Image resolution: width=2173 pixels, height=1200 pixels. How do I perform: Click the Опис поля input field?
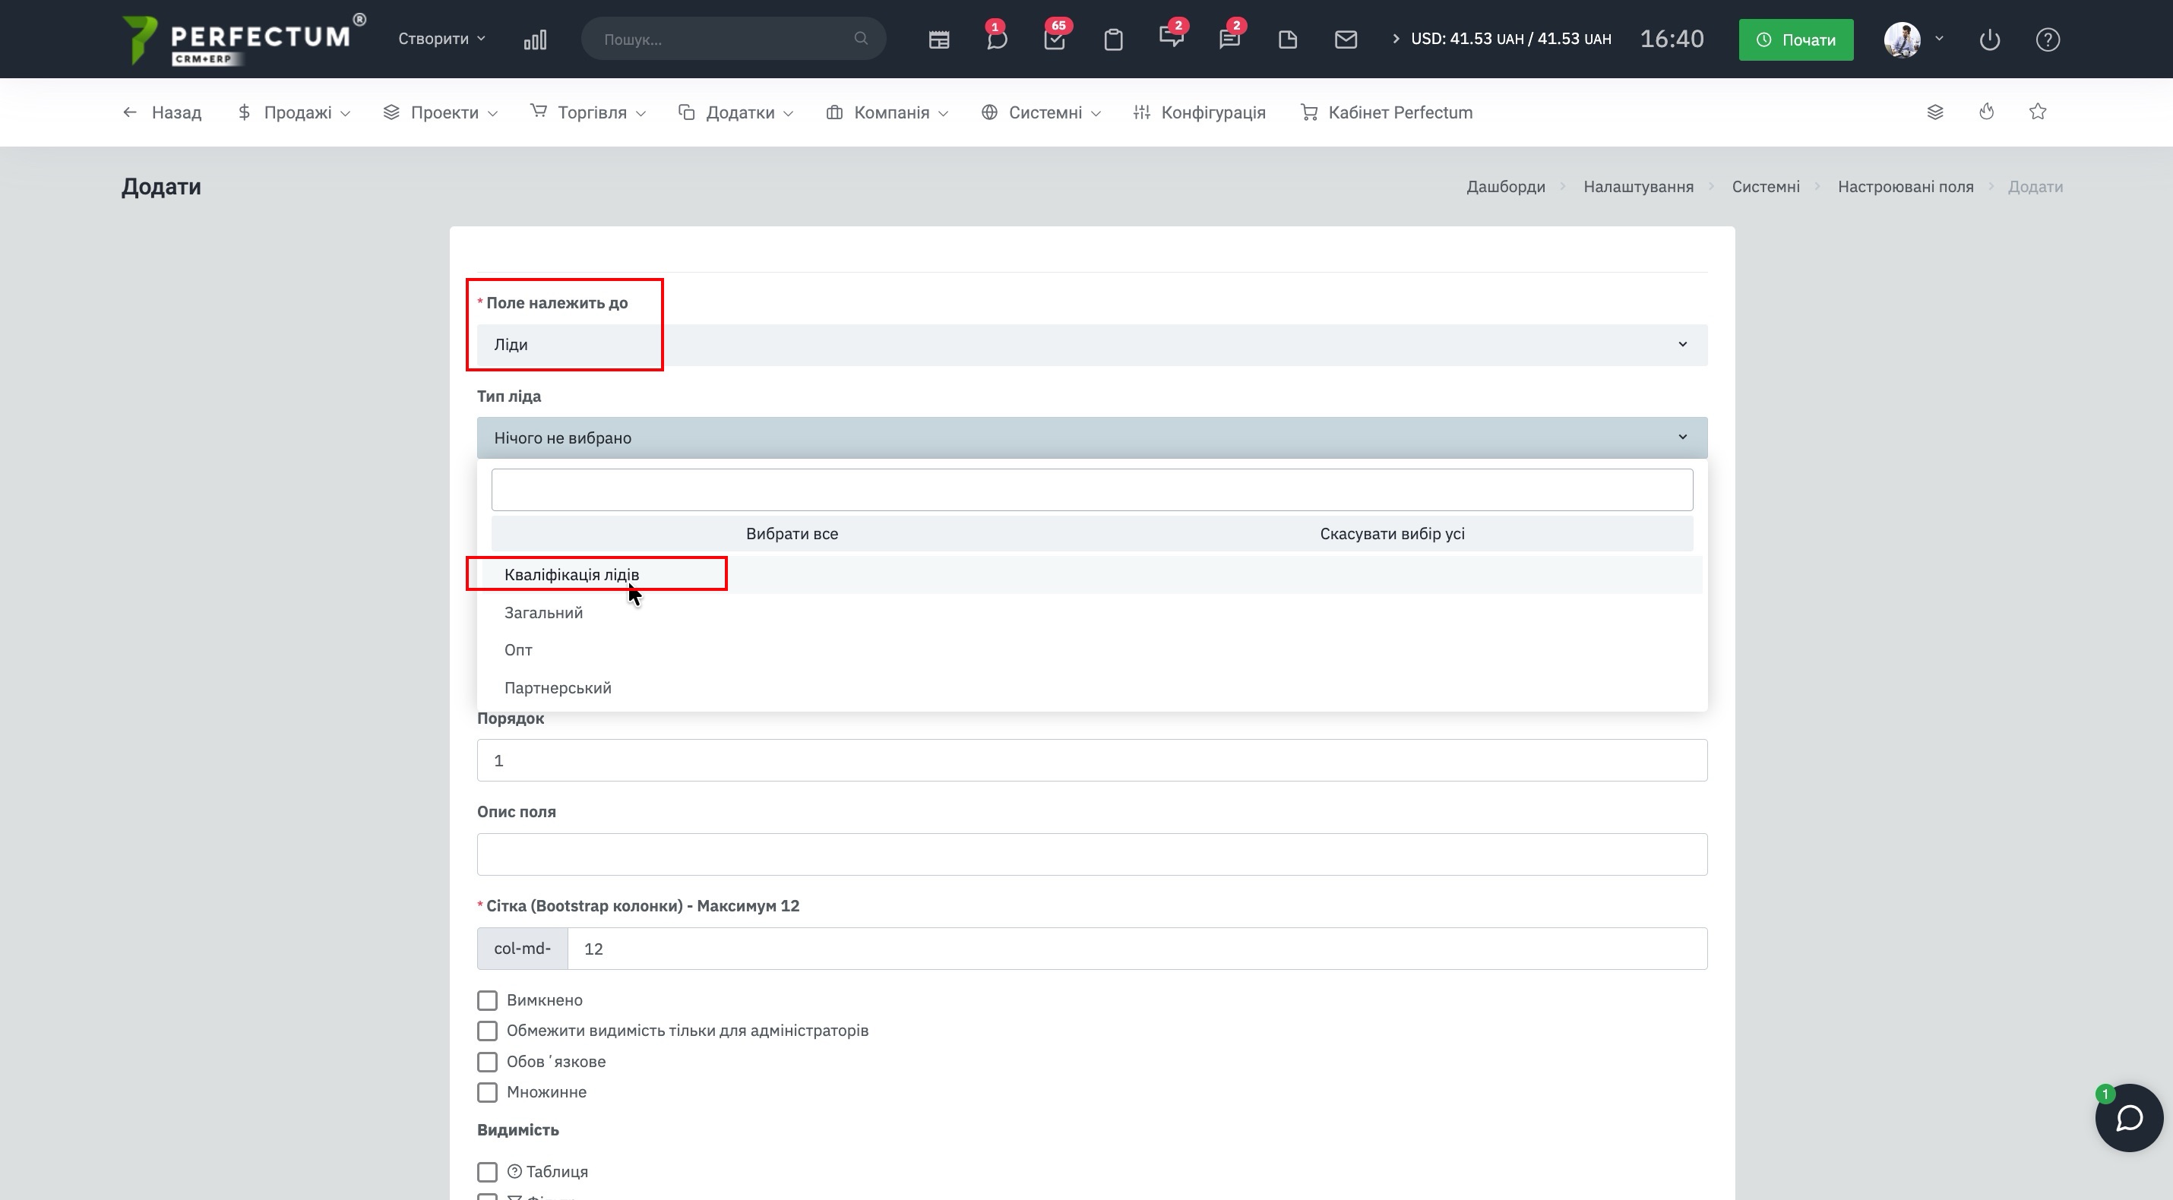point(1091,854)
